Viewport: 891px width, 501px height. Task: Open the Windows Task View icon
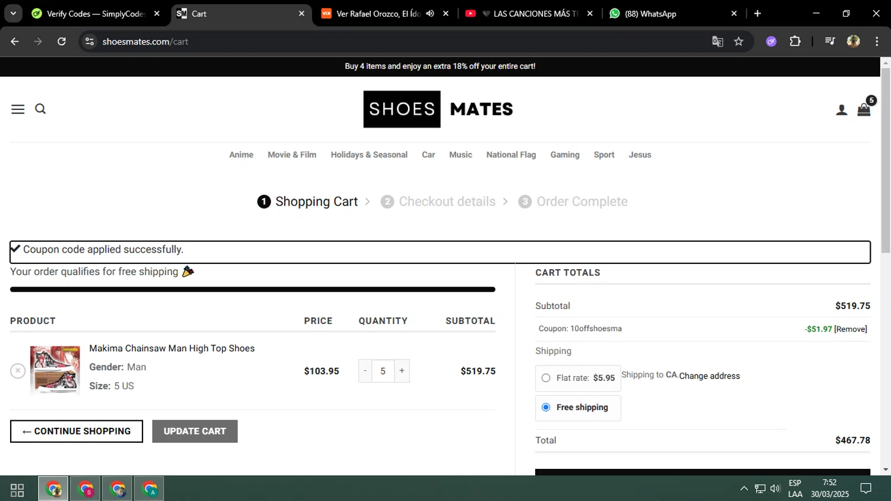point(17,490)
